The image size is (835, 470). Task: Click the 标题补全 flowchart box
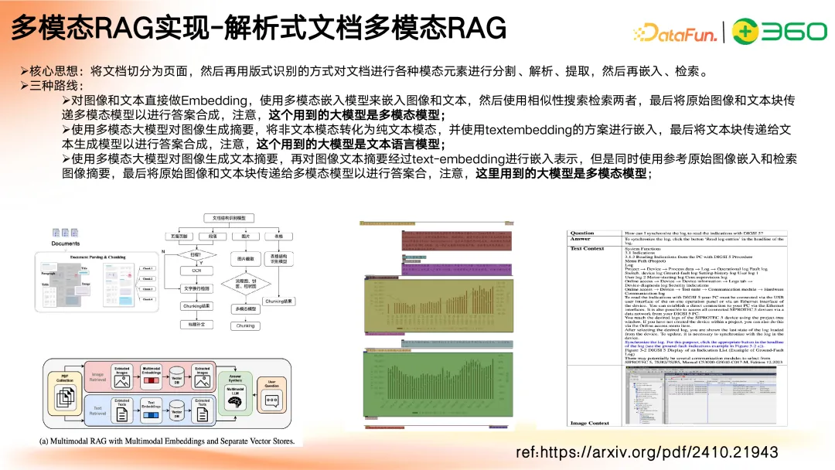[x=196, y=325]
